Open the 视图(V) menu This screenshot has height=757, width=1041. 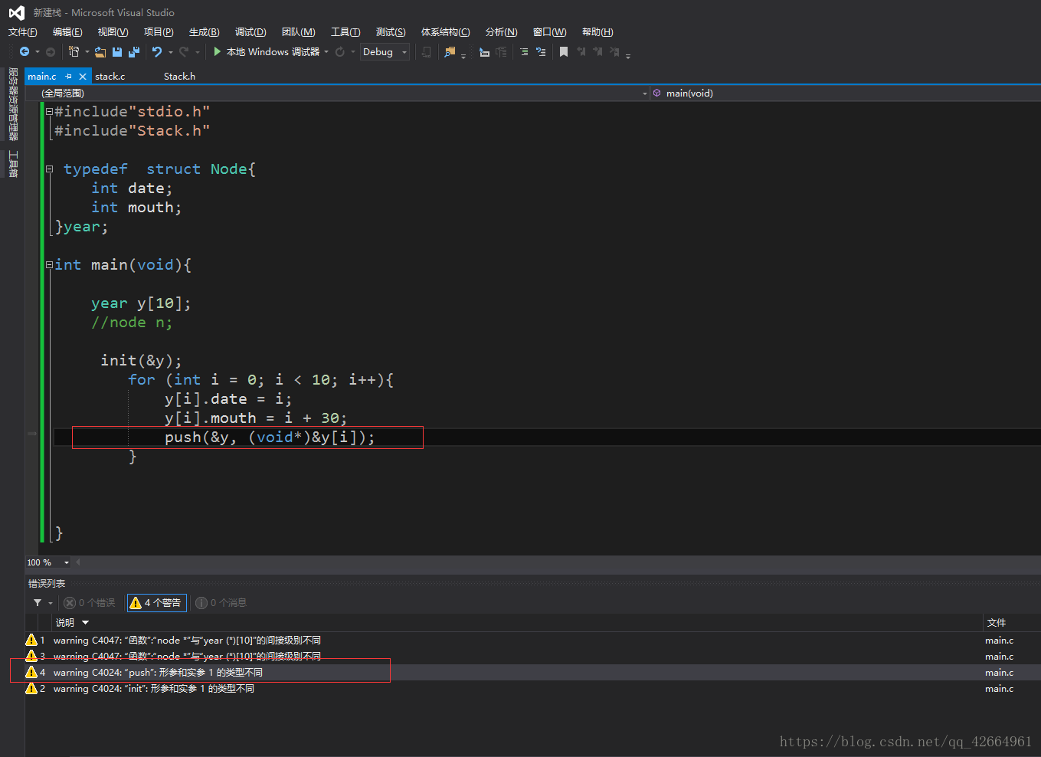click(x=113, y=31)
